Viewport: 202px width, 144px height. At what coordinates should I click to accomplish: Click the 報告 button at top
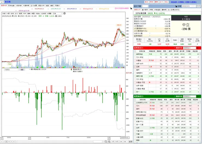(151, 2)
